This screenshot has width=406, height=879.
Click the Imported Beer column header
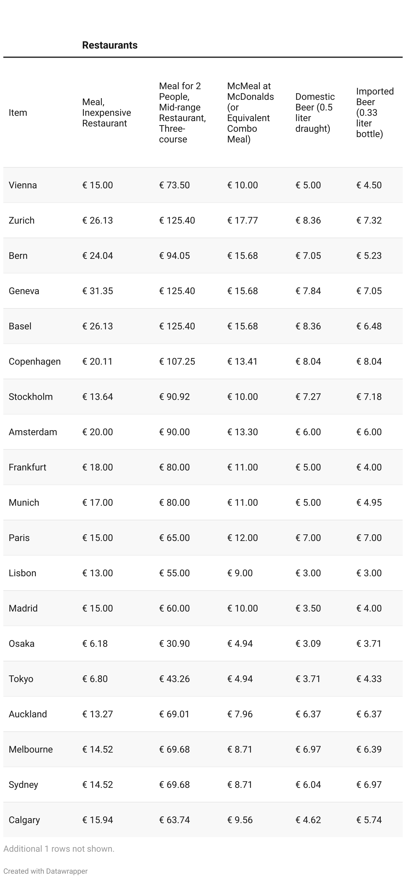375,112
